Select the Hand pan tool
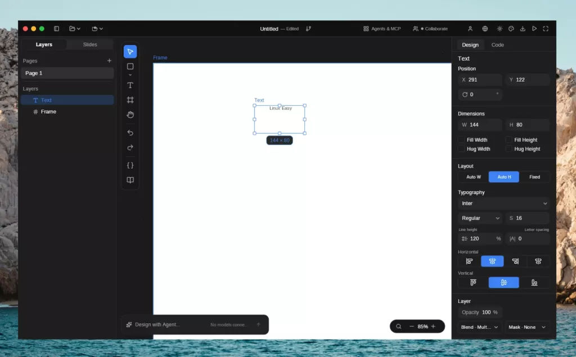Viewport: 576px width, 357px height. tap(130, 115)
